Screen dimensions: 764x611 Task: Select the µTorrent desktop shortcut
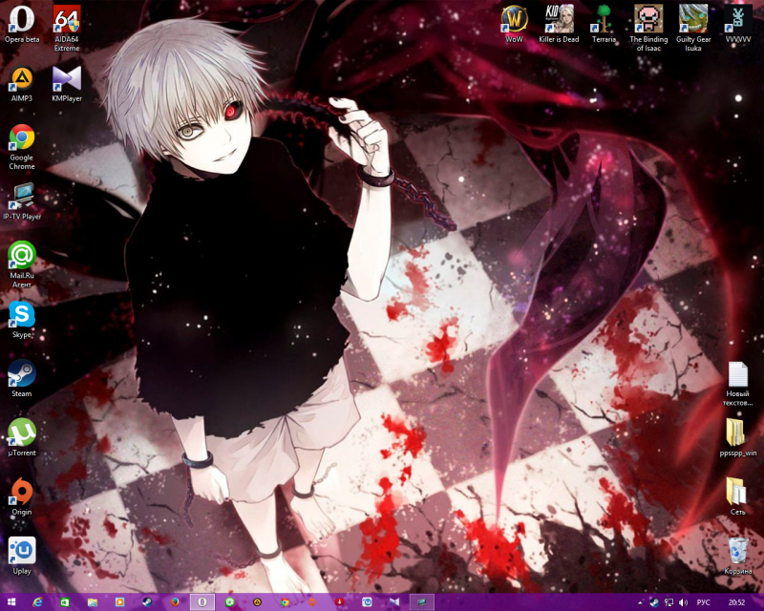click(22, 437)
